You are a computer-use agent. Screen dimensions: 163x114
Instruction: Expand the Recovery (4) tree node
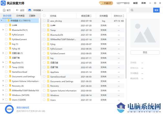pyautogui.click(x=3, y=85)
